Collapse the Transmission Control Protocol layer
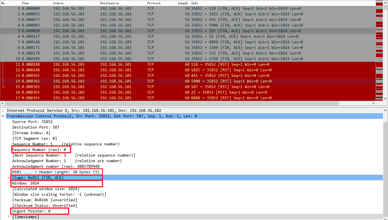The width and height of the screenshot is (388, 220). pos(3,116)
